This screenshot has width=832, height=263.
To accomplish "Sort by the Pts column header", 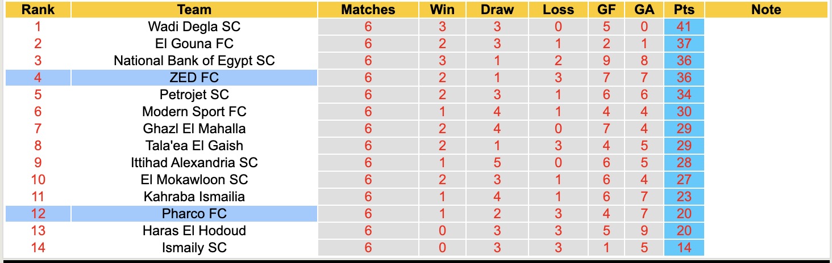I will 684,10.
